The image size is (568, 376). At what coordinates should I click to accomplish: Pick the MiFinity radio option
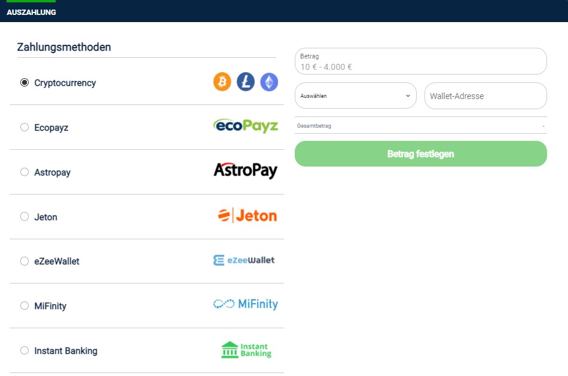(x=25, y=306)
